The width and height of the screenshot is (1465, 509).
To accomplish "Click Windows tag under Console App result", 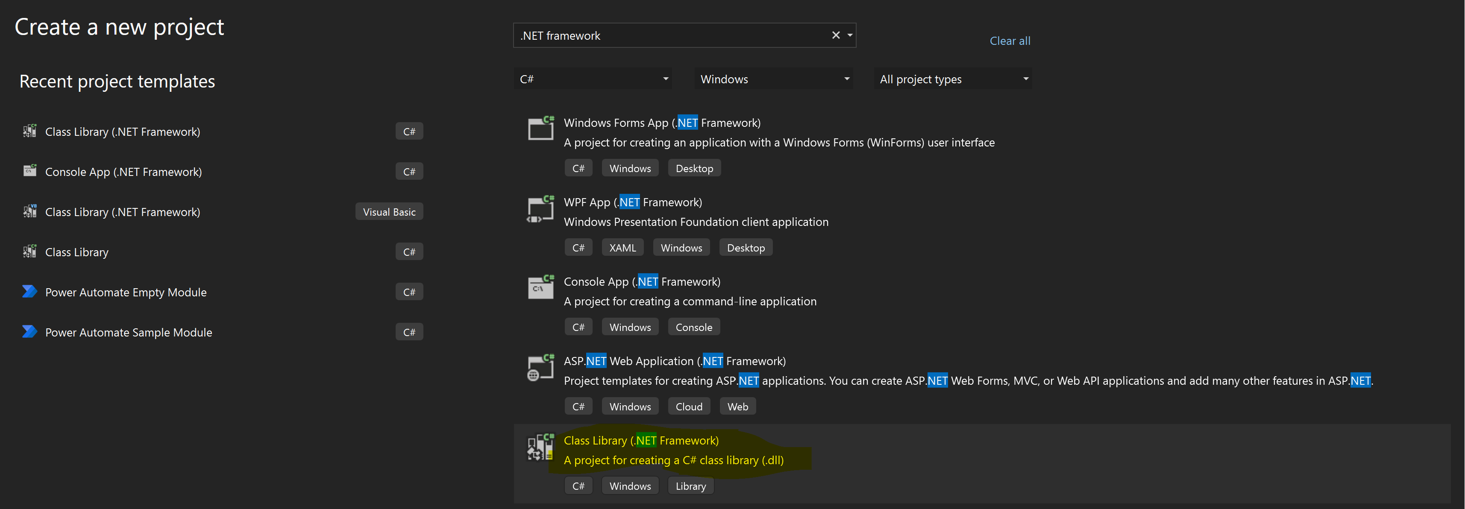I will point(630,327).
